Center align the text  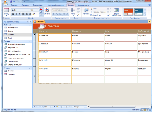(26, 14)
